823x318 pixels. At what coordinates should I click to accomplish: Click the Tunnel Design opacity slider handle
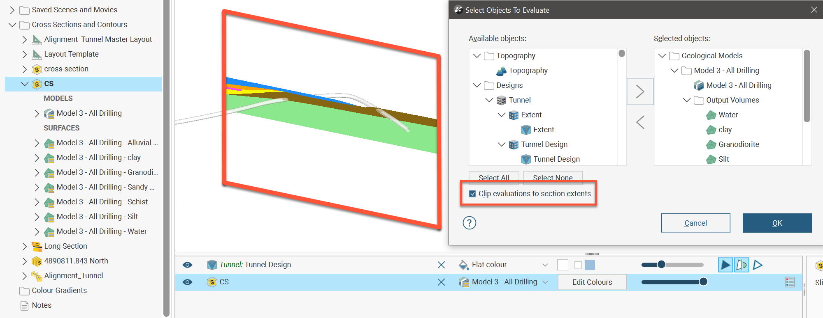[661, 265]
